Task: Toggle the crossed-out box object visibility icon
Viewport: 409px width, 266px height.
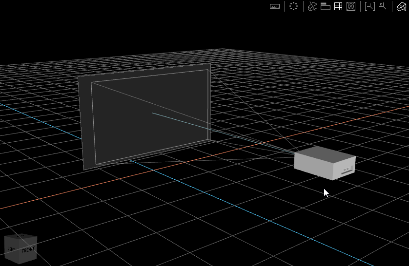Action: [x=312, y=6]
